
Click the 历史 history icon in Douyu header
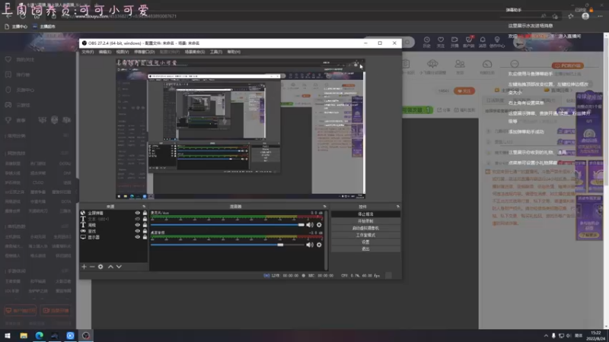tap(426, 42)
